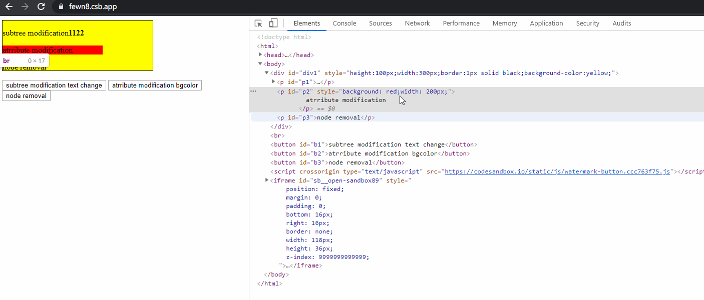Expand the p1 paragraph node

[274, 82]
